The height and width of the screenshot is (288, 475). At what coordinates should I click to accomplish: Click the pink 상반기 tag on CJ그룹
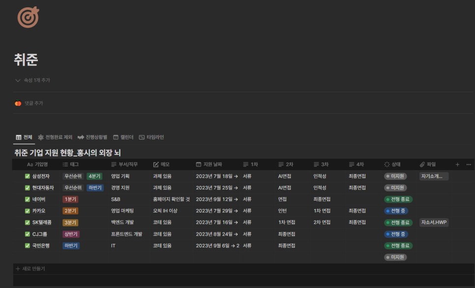71,234
